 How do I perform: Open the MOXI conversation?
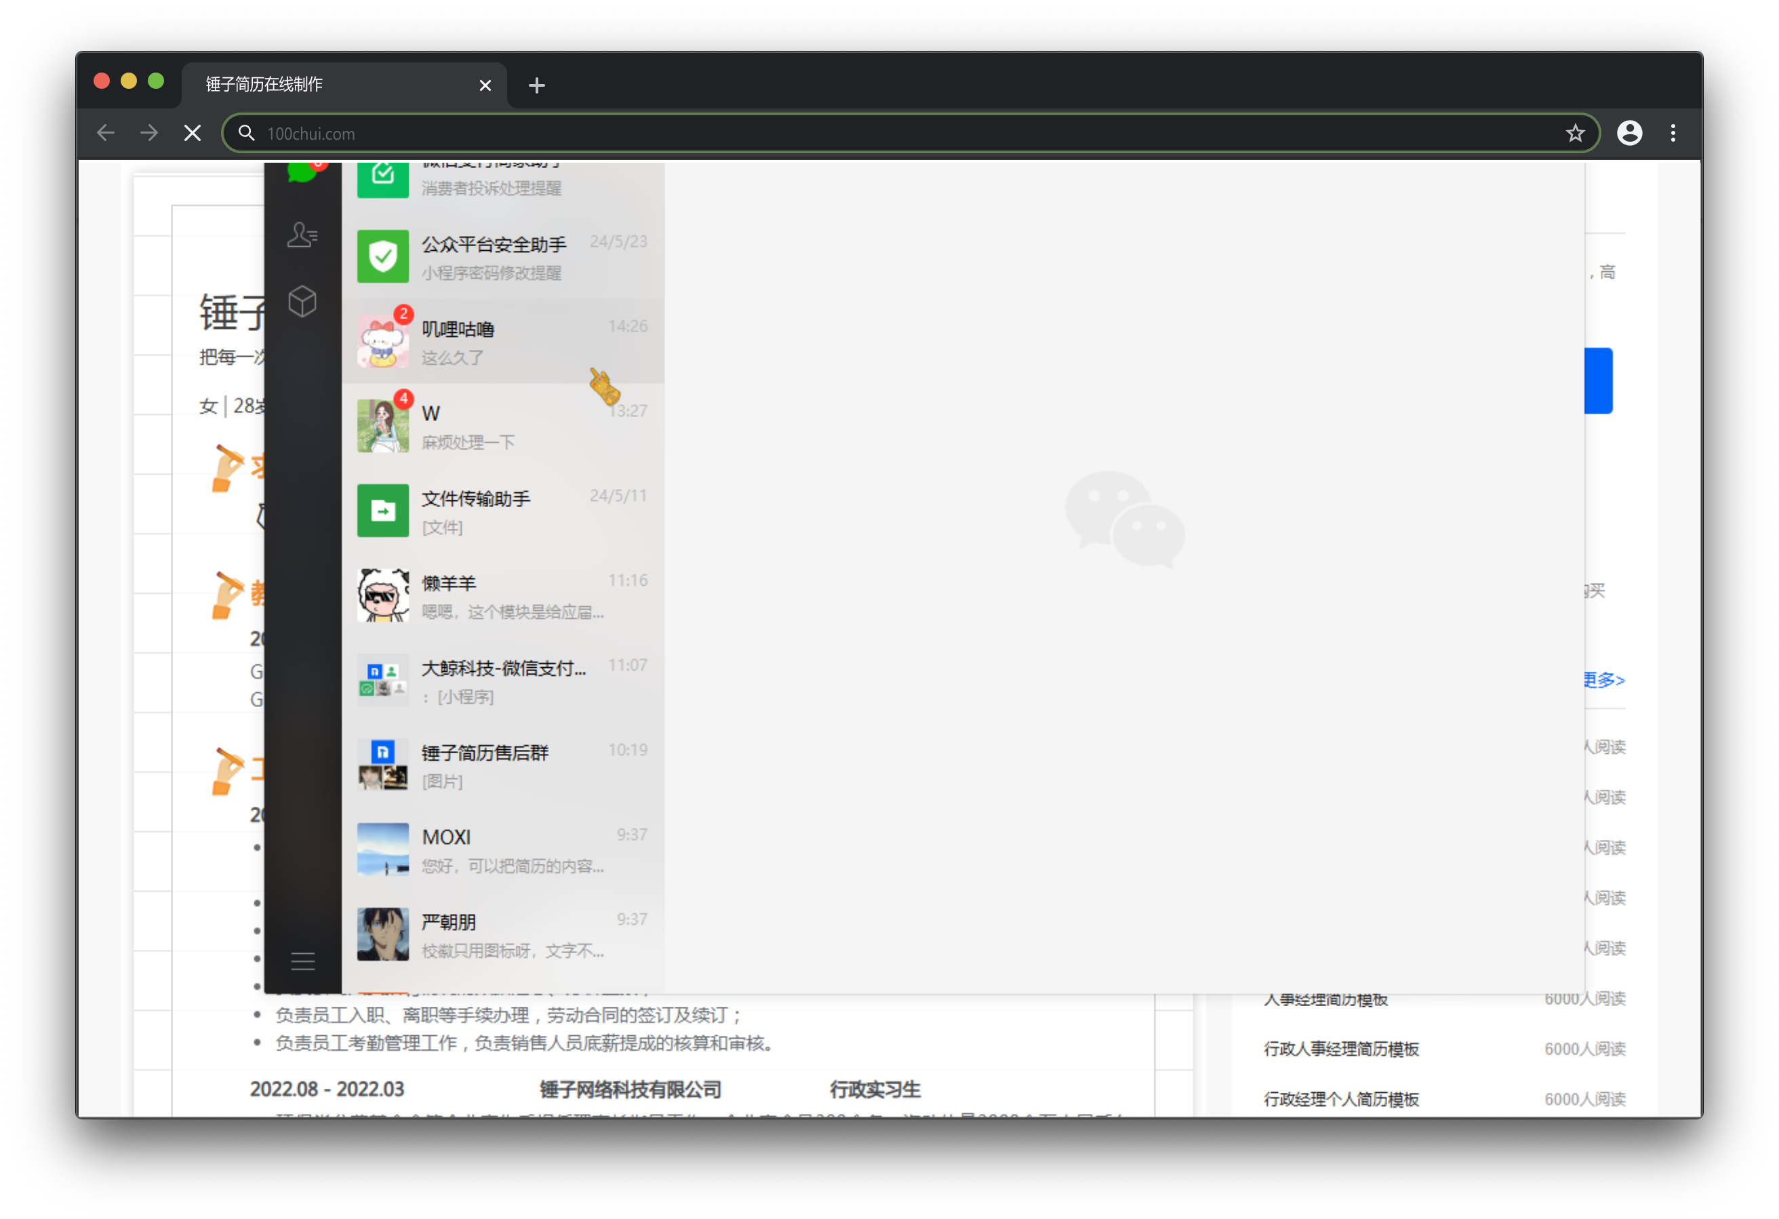(503, 850)
